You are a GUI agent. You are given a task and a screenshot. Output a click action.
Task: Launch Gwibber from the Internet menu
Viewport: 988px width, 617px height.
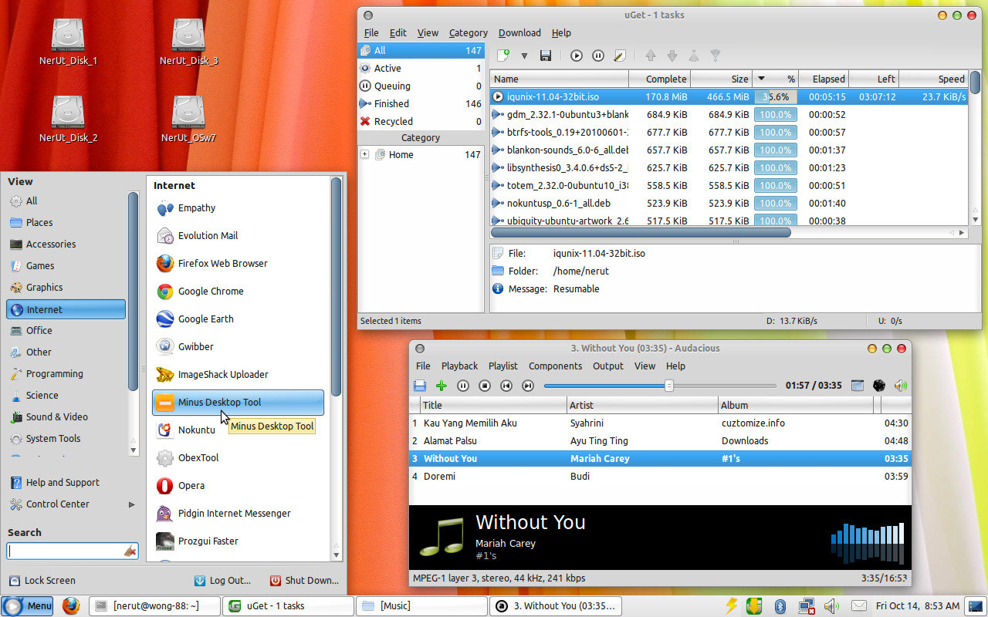tap(238, 346)
